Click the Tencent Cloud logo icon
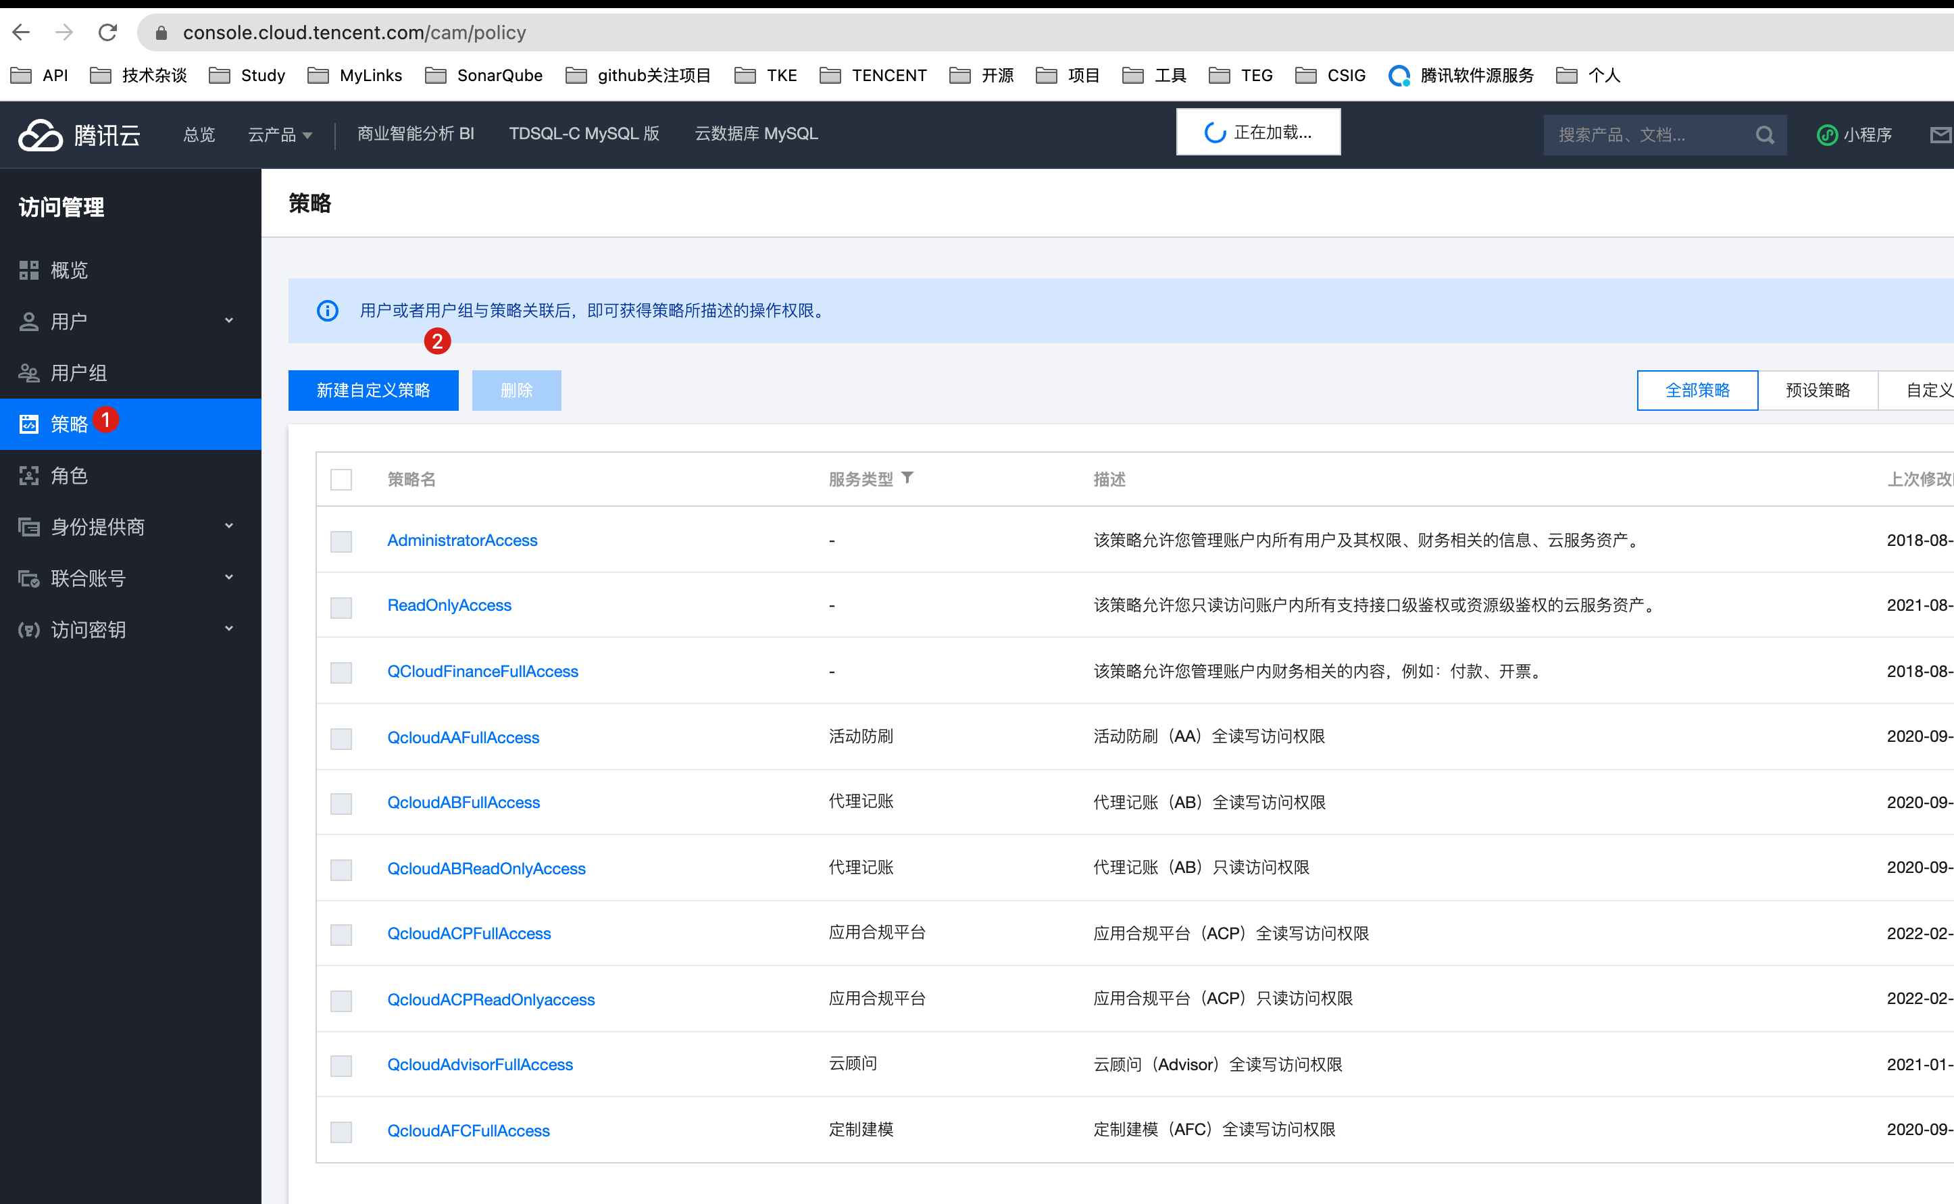 pos(40,134)
